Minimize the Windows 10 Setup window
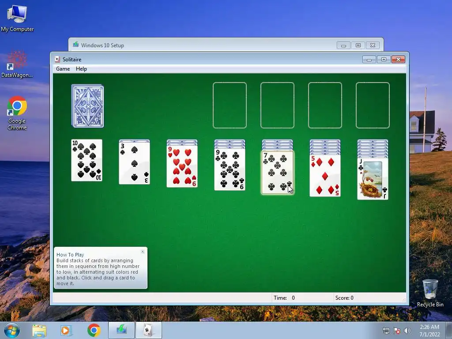 click(x=343, y=45)
